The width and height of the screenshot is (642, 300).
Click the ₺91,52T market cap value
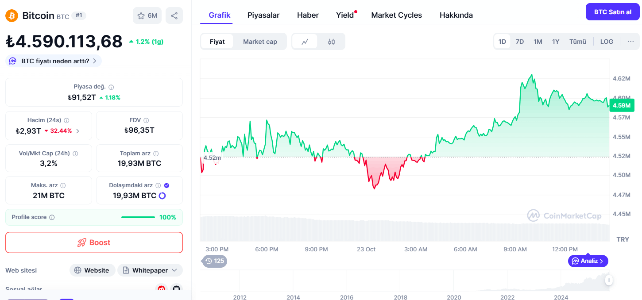tap(81, 97)
